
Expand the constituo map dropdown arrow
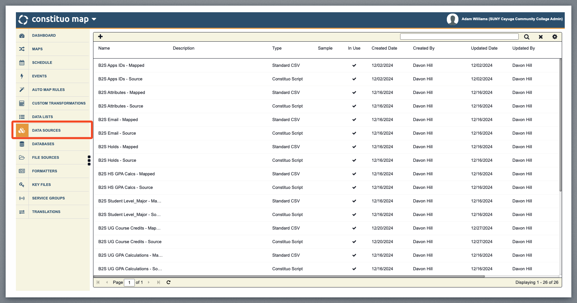tap(94, 19)
